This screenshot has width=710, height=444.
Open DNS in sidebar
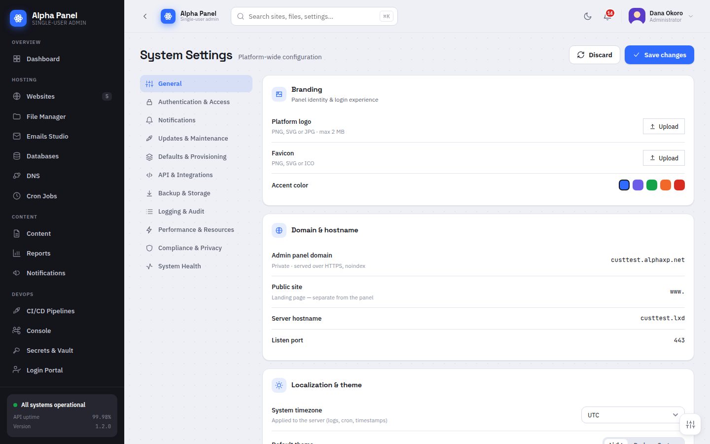[x=62, y=176]
